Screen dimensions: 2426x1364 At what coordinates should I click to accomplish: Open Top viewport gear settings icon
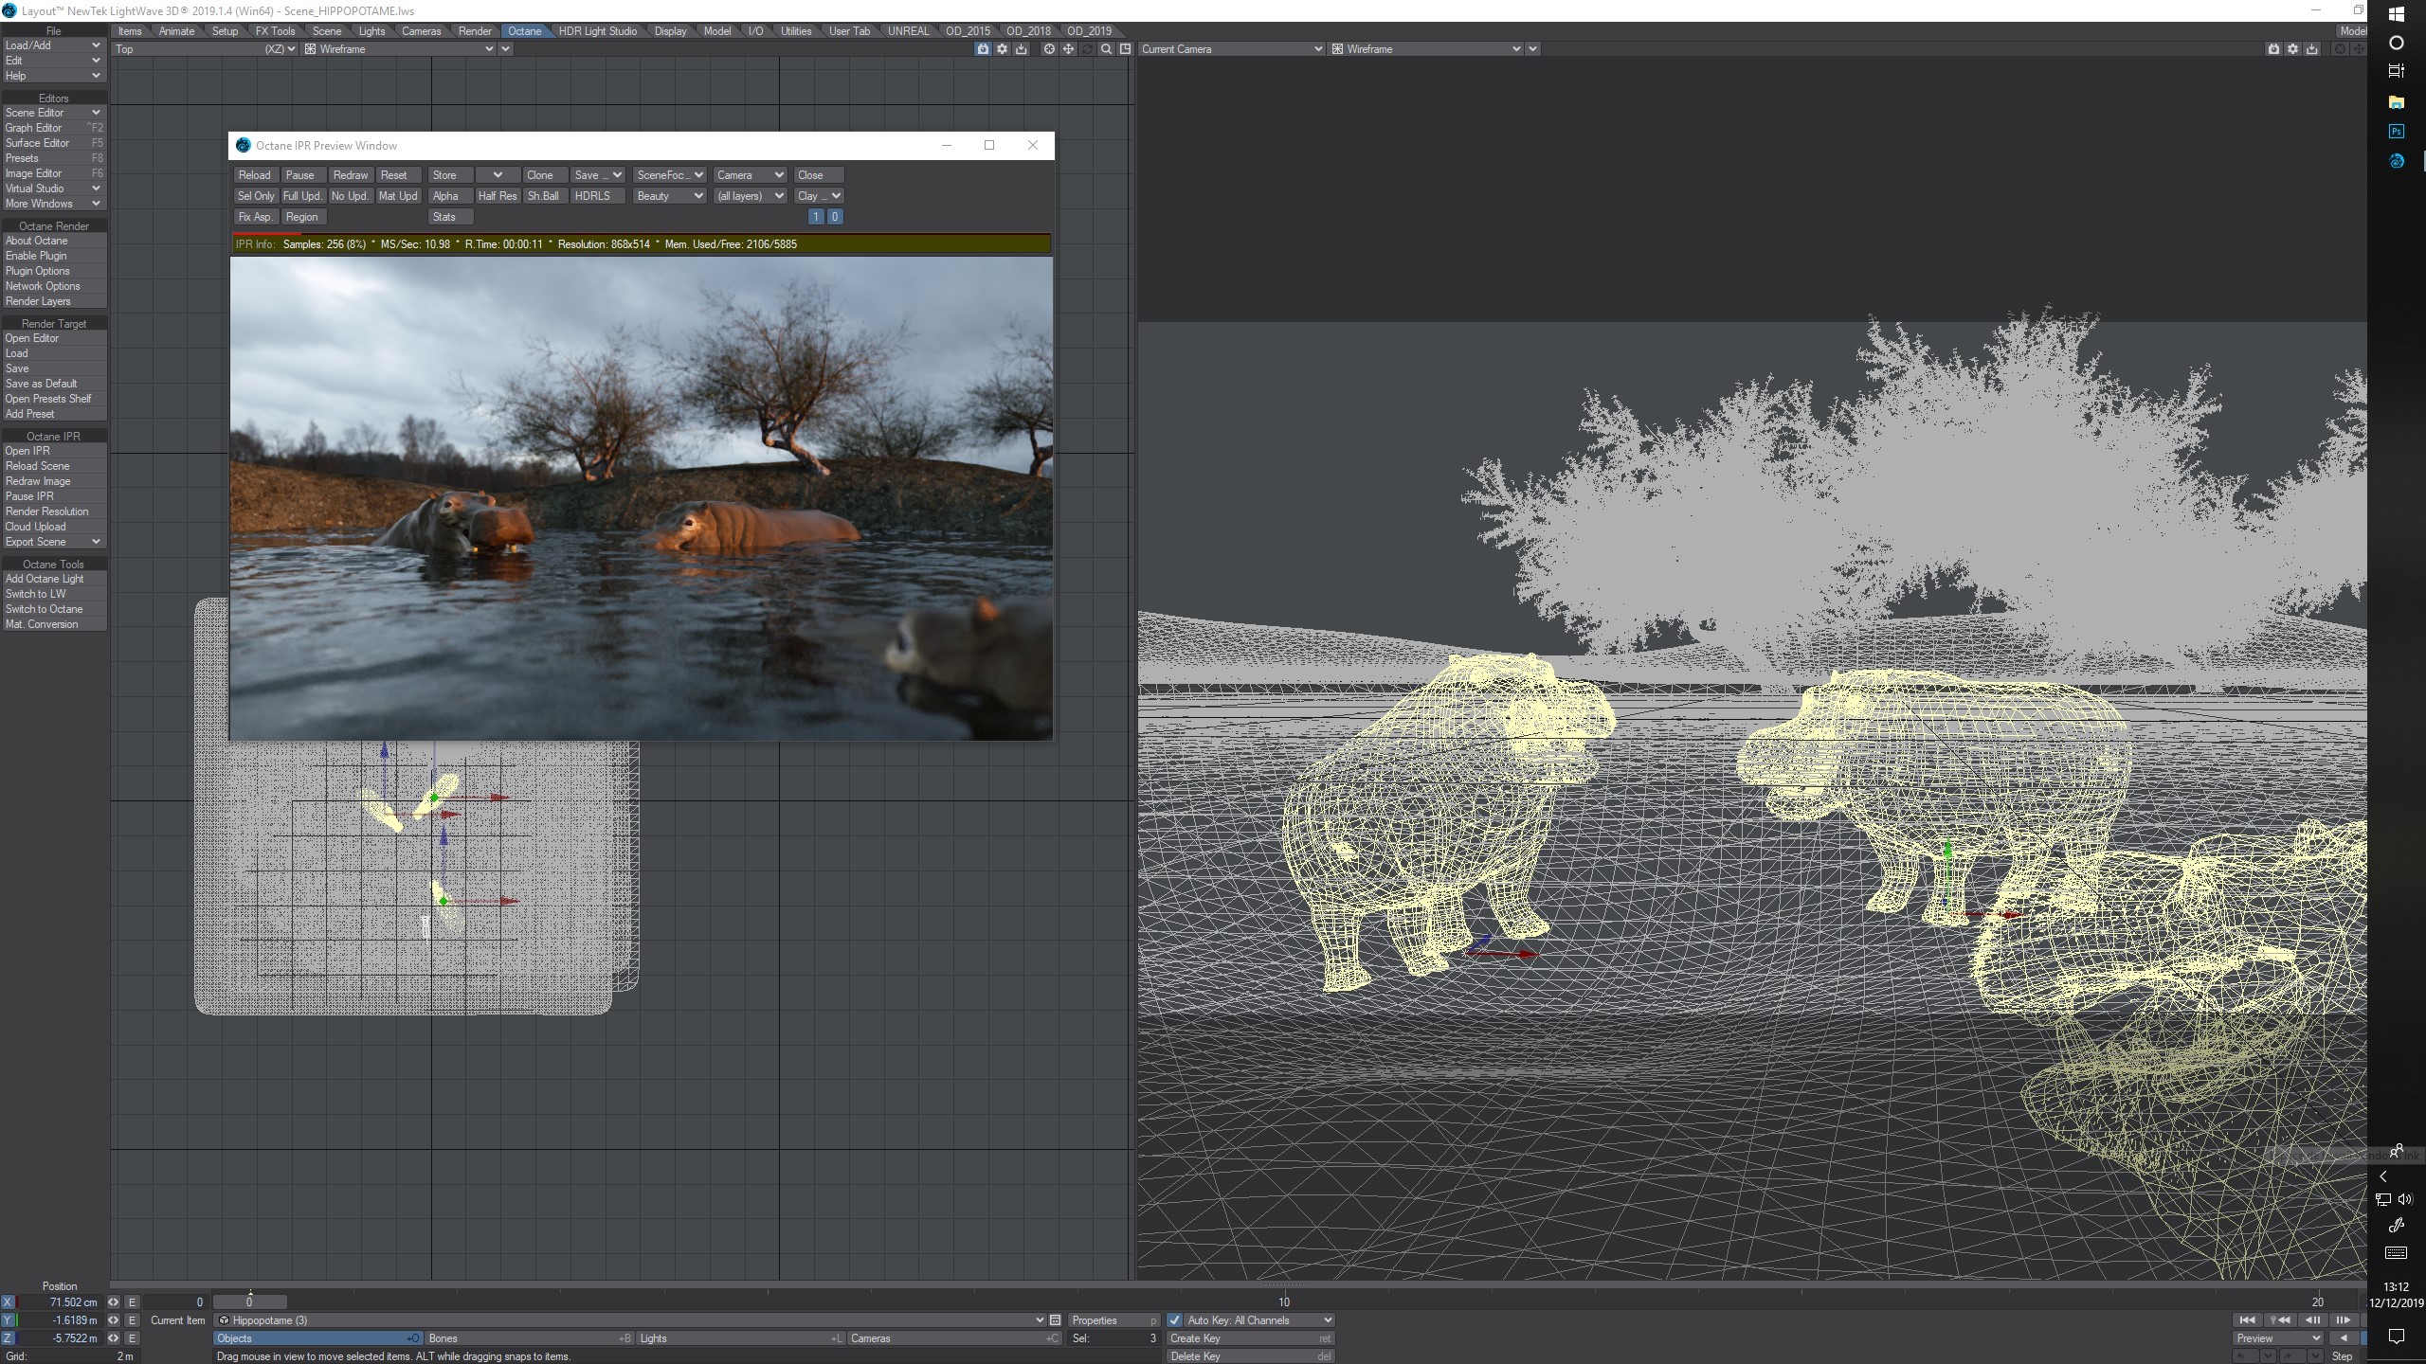(x=1002, y=49)
